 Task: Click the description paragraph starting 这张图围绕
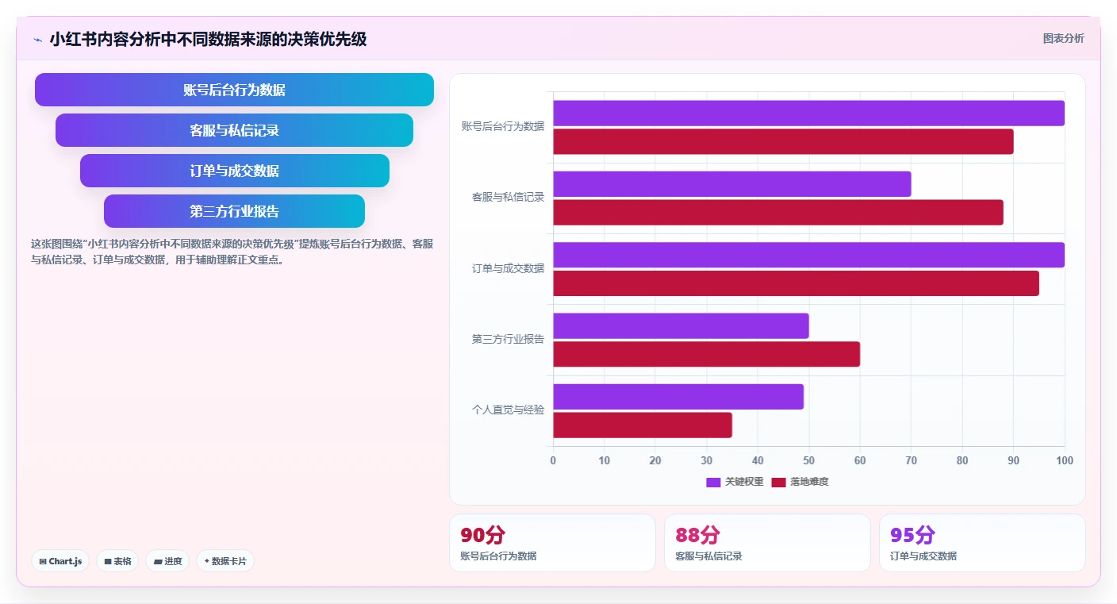[x=232, y=252]
